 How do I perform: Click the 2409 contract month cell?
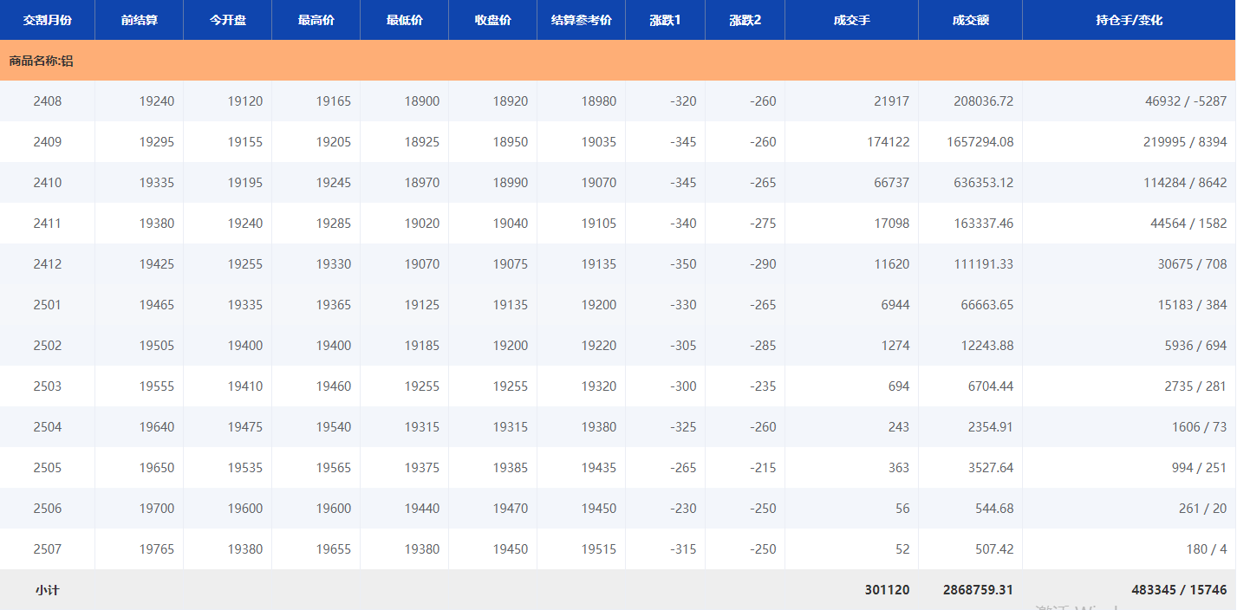point(48,142)
